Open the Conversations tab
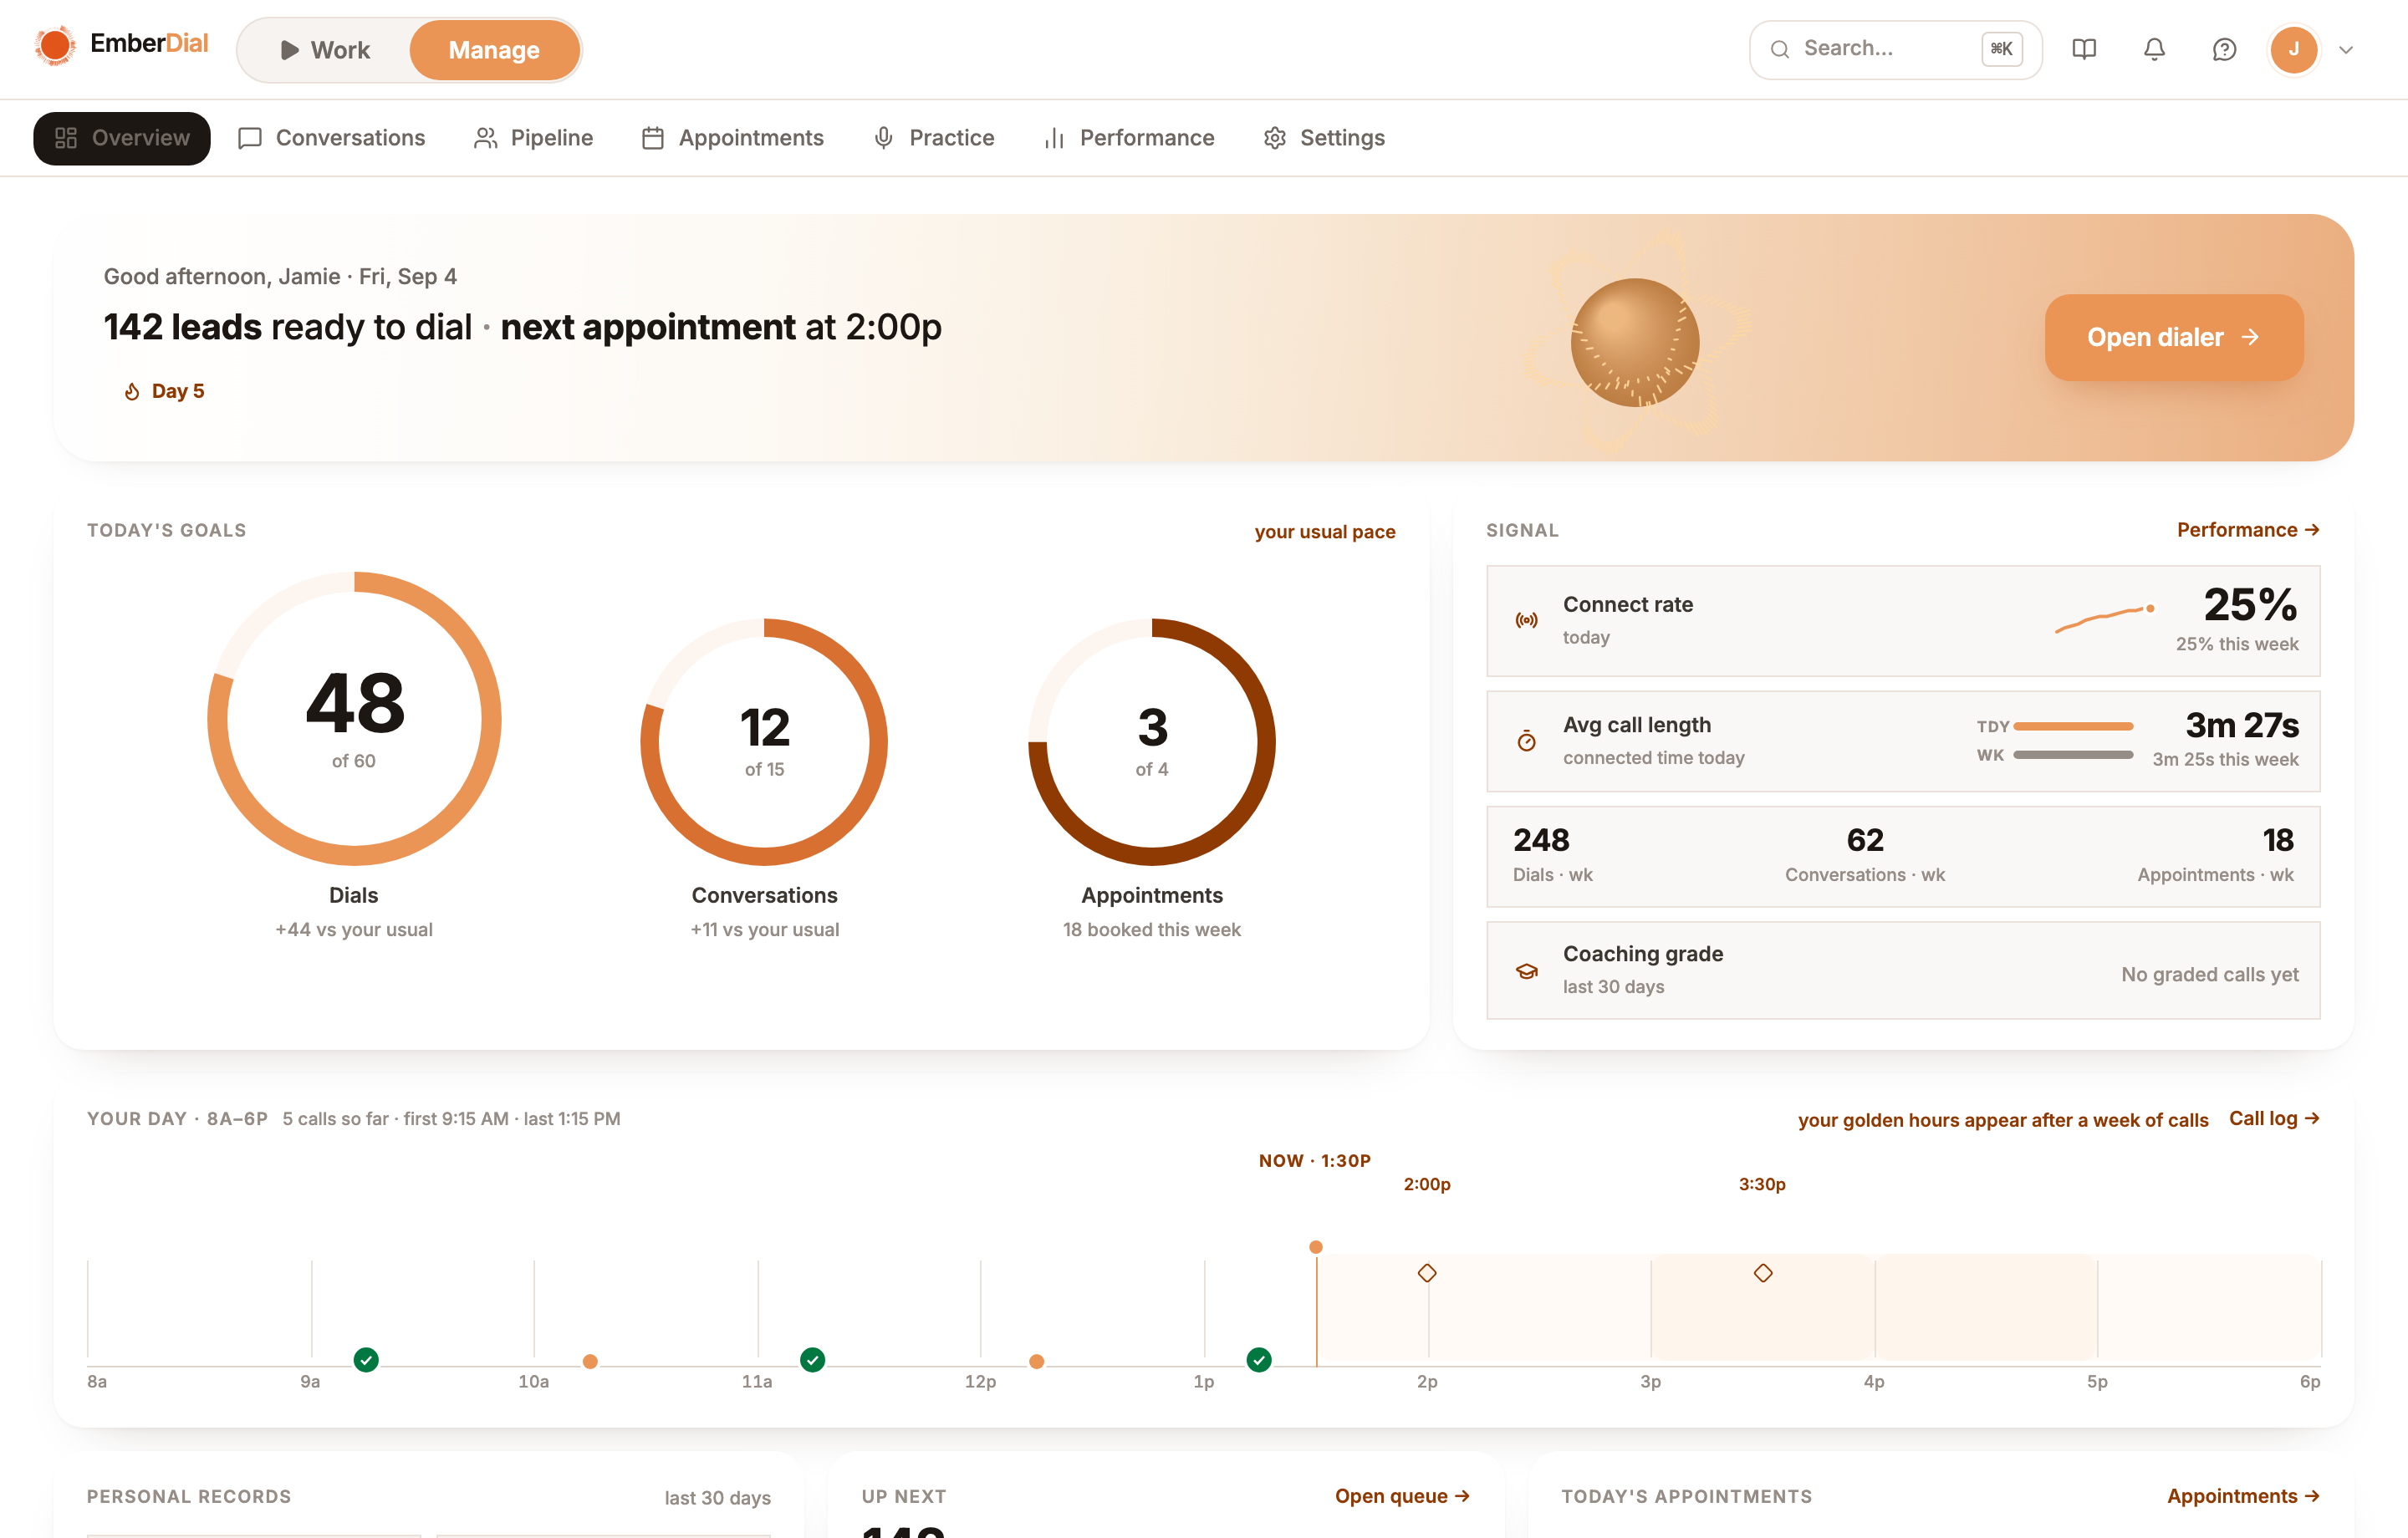The width and height of the screenshot is (2408, 1538). pos(331,138)
